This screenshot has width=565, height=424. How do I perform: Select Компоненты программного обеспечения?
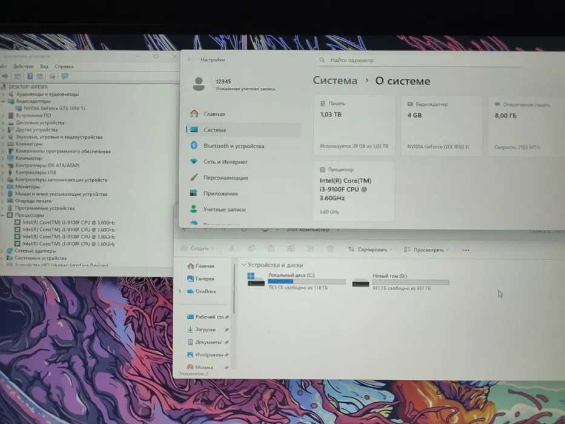click(63, 151)
